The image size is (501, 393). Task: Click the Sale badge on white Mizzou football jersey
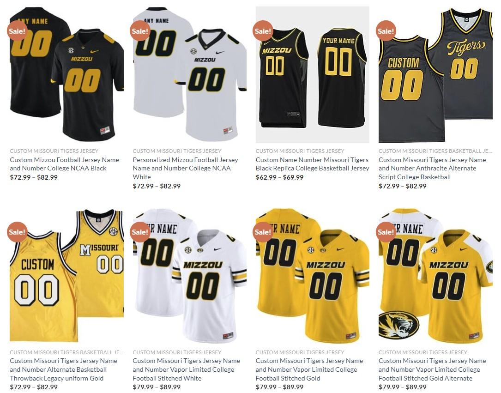(x=140, y=31)
